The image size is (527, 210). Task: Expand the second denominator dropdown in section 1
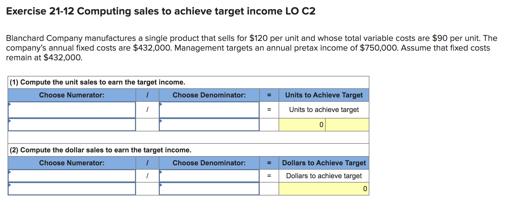click(x=209, y=124)
